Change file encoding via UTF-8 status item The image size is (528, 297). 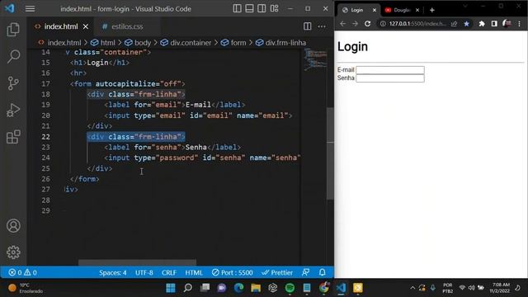(144, 272)
